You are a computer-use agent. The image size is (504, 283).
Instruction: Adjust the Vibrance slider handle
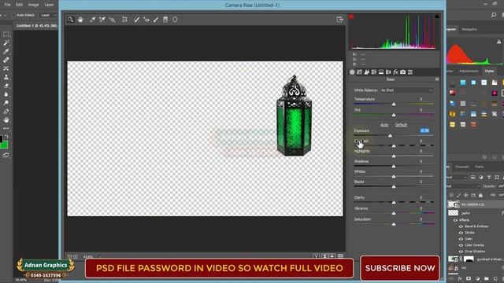[x=394, y=213]
